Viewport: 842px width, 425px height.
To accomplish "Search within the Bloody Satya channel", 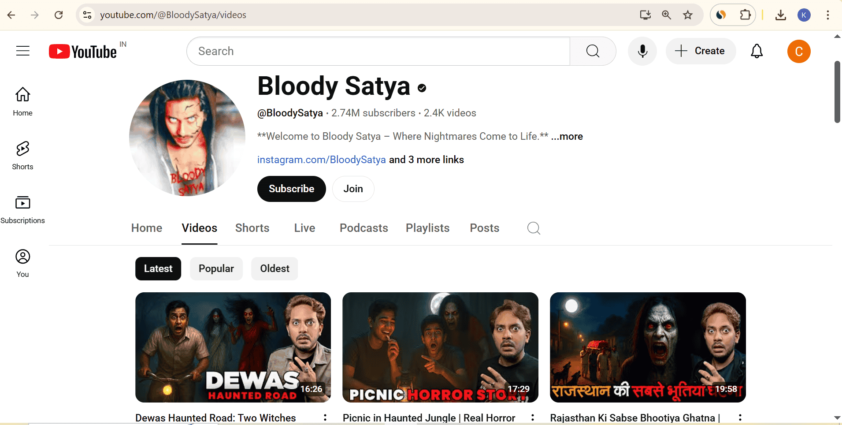I will [x=534, y=228].
